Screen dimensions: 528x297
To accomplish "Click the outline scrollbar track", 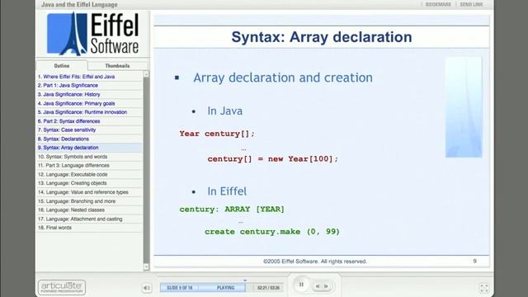I will pos(146,171).
